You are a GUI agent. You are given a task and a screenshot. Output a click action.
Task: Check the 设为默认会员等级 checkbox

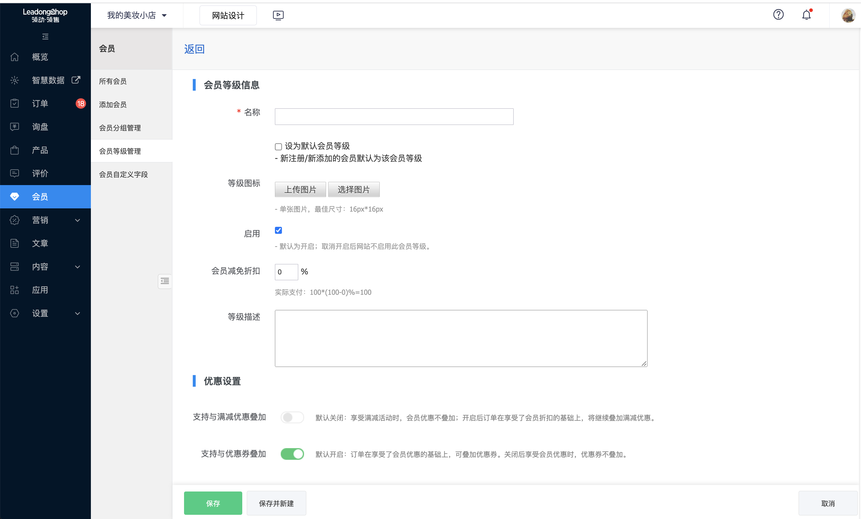(278, 147)
